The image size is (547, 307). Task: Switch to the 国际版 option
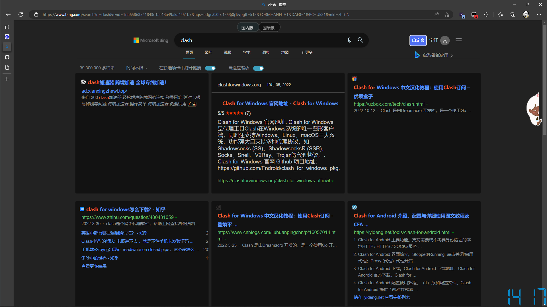(x=269, y=27)
